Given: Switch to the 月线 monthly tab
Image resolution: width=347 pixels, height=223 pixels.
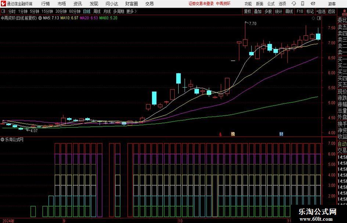Looking at the screenshot, I should coord(107,11).
